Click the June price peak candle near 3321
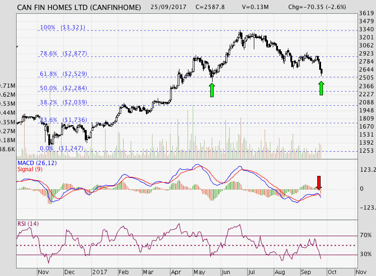This screenshot has height=276, width=376. pyautogui.click(x=240, y=34)
